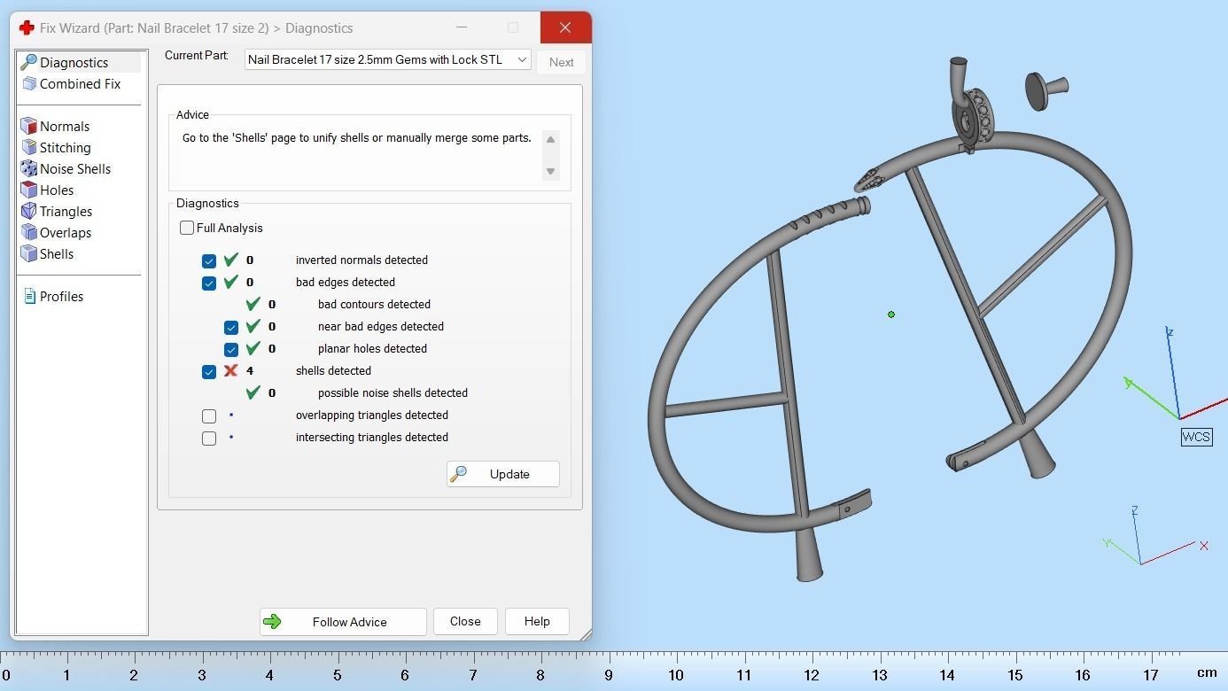Close the Fix Wizard window
Image resolution: width=1228 pixels, height=691 pixels.
coord(565,27)
